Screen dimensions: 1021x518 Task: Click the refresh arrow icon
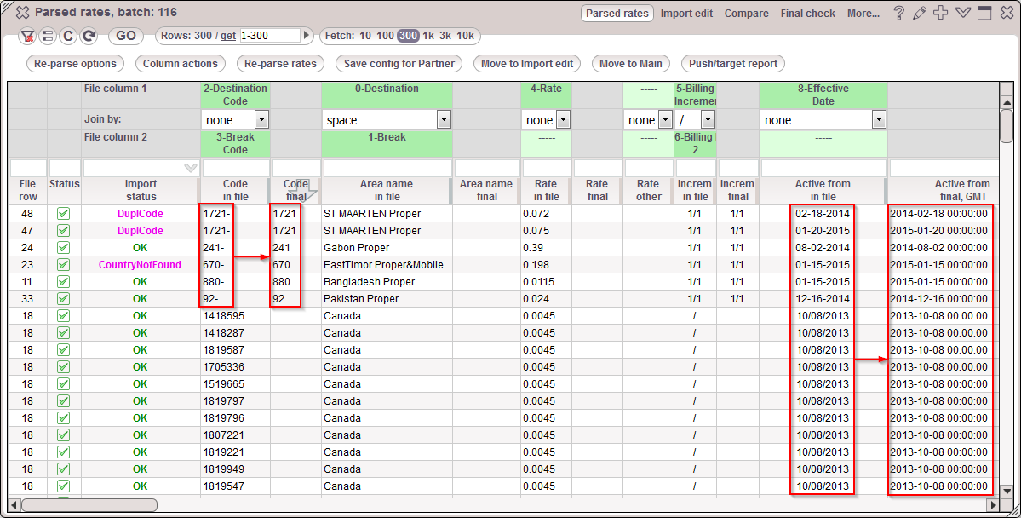pos(89,36)
